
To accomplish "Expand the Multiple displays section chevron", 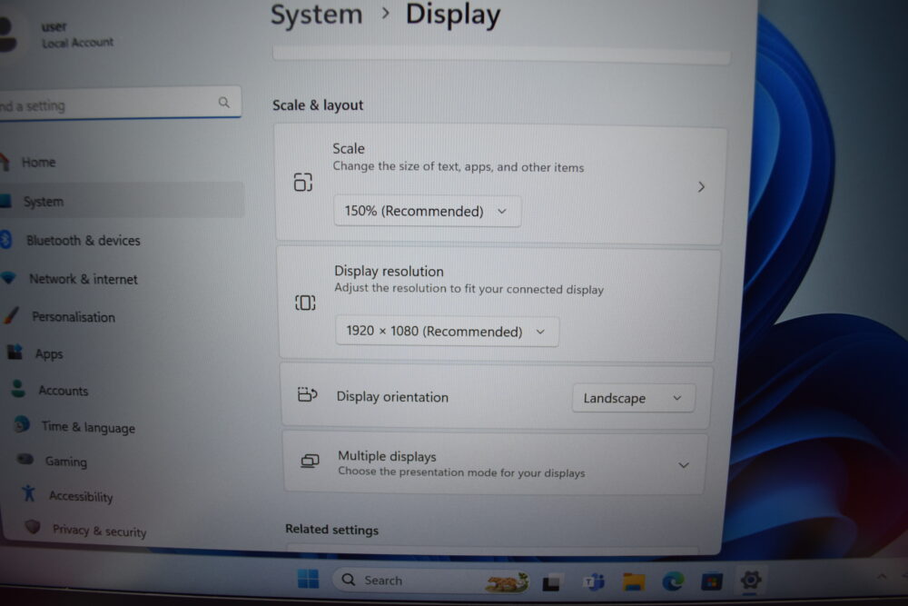I will pos(684,465).
